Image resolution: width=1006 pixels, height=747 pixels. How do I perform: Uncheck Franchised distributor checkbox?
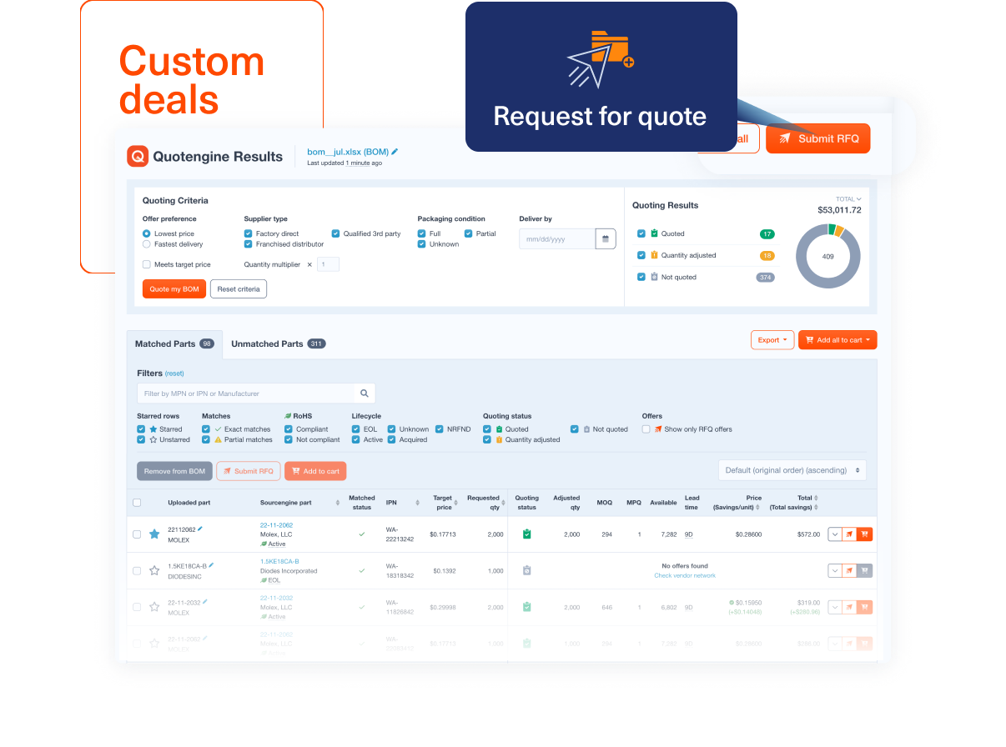(249, 244)
